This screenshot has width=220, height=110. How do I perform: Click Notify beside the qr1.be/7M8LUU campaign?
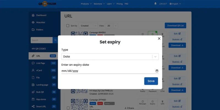[142, 91]
